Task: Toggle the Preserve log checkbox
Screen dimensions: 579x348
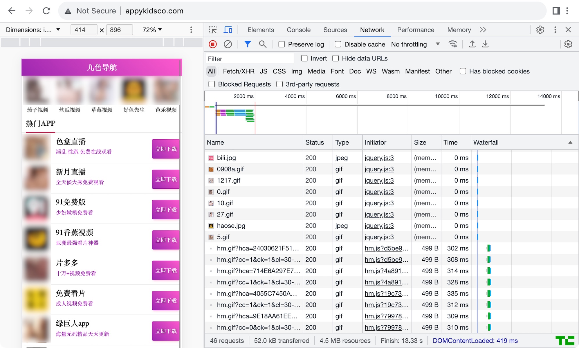Action: point(281,44)
